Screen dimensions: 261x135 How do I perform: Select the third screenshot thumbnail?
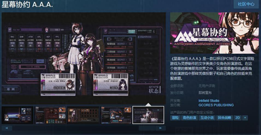[83, 115]
